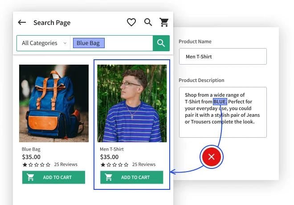Viewport: 294px width, 205px height.
Task: Click the red X error circle
Action: (212, 156)
